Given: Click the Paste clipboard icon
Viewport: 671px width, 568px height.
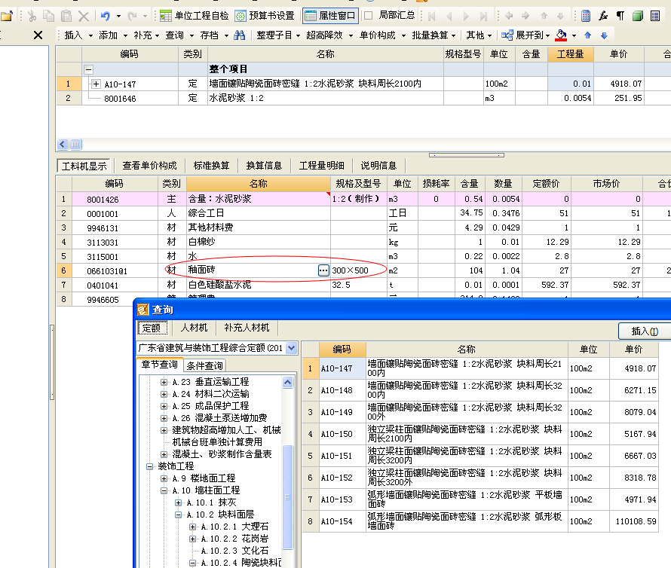Looking at the screenshot, I should point(66,17).
